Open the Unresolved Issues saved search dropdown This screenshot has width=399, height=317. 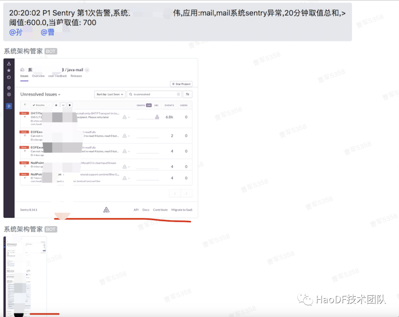click(x=41, y=94)
